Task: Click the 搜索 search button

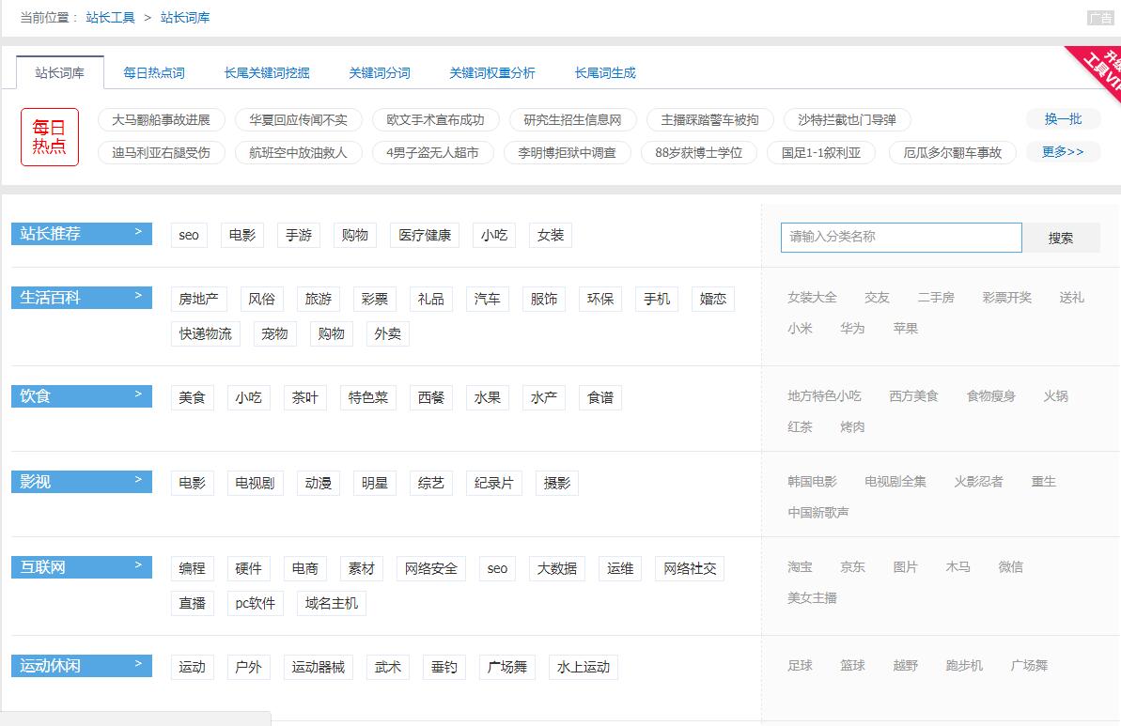Action: [x=1062, y=238]
